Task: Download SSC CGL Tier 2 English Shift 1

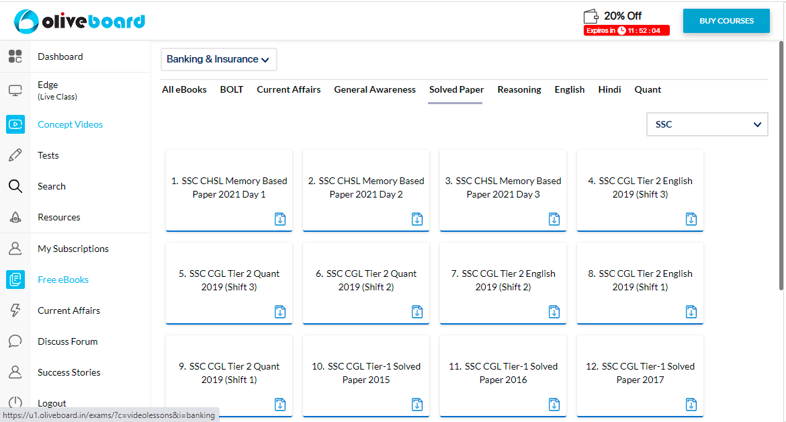Action: pos(691,312)
